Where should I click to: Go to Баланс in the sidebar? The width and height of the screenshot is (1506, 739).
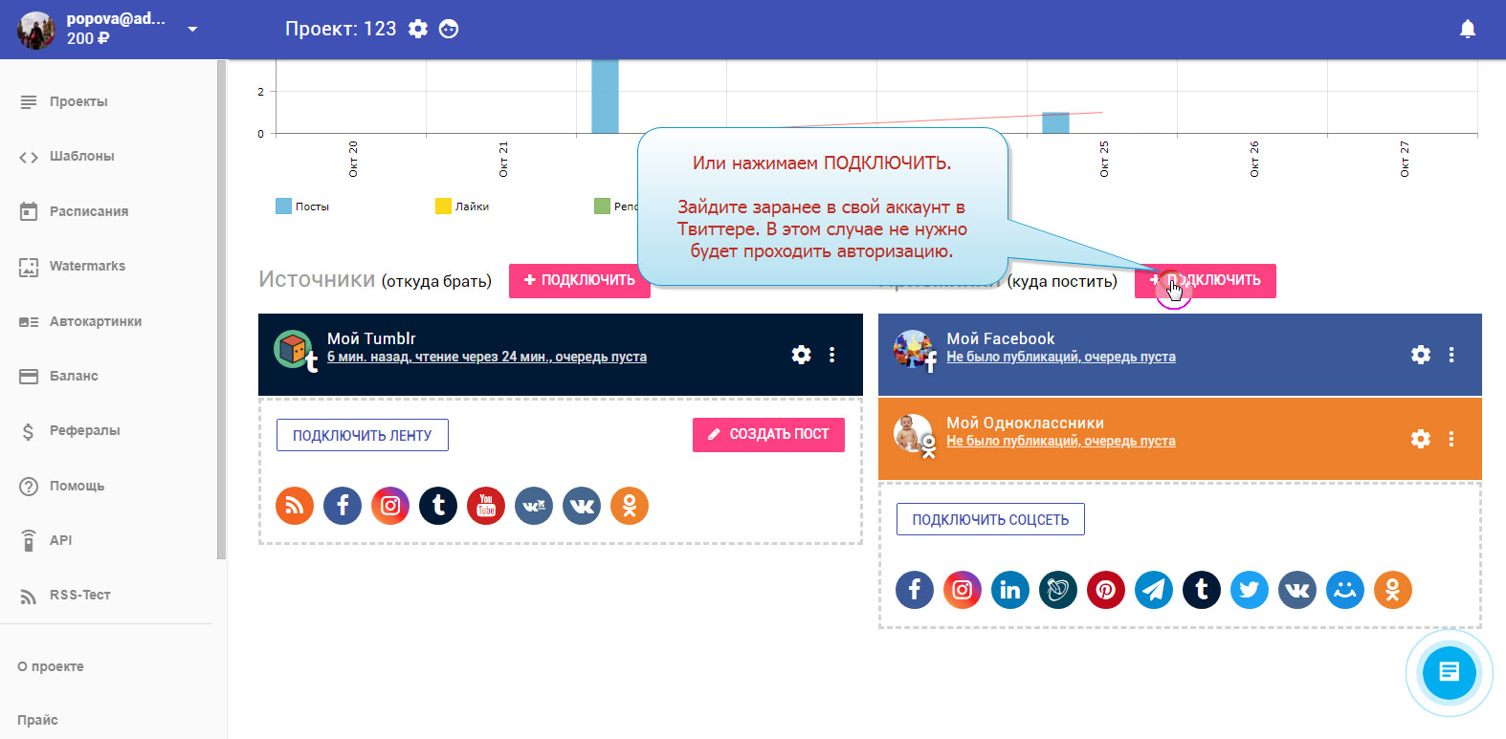pyautogui.click(x=74, y=376)
